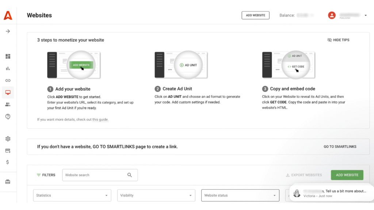374x210 pixels.
Task: Click the 'Add your website' step heading
Action: 73,89
